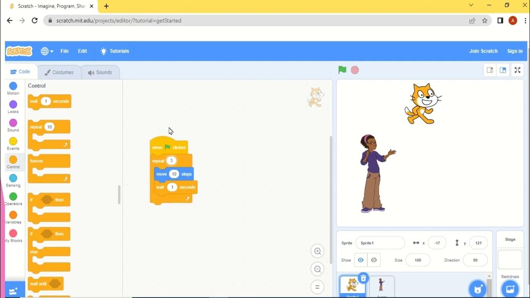Reload the Scratch editor page
The width and height of the screenshot is (530, 298).
click(x=35, y=20)
